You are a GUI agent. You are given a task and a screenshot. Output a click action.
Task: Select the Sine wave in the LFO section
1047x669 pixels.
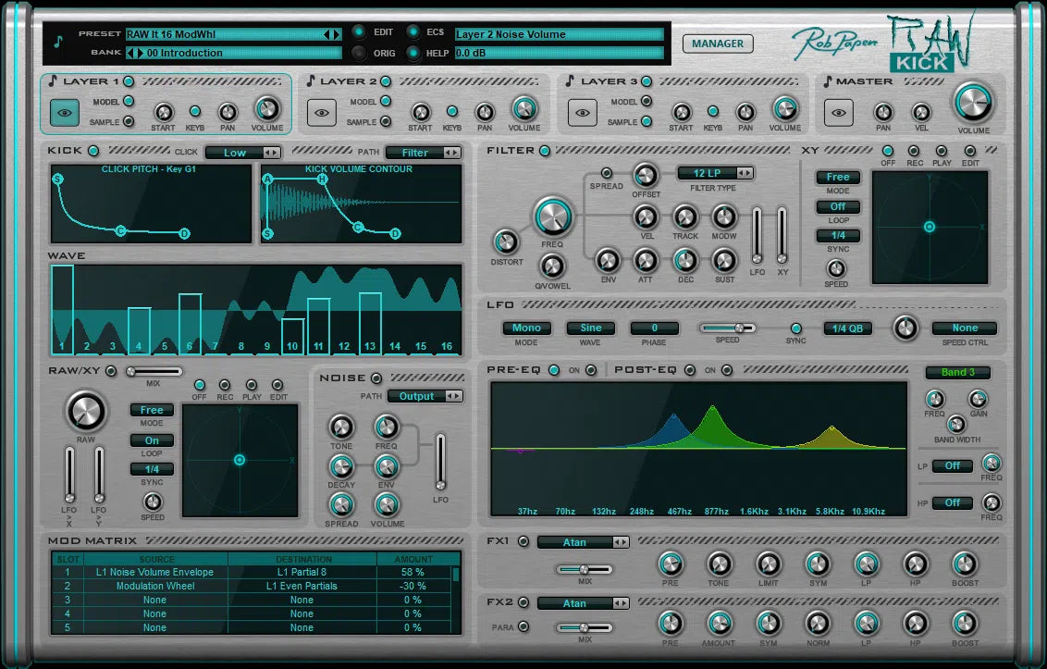click(590, 328)
